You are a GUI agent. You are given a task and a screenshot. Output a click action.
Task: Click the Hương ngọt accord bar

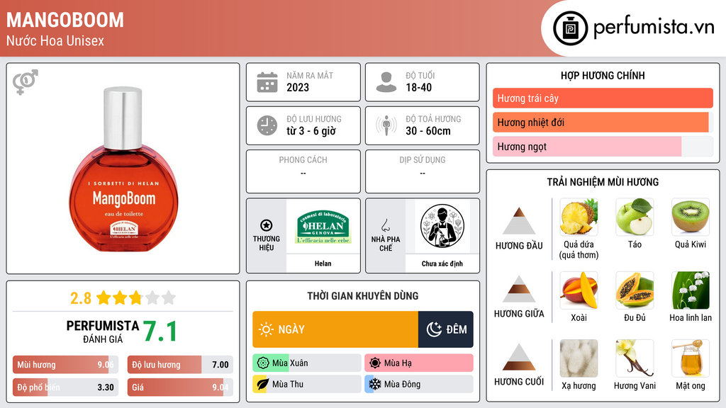(603, 146)
